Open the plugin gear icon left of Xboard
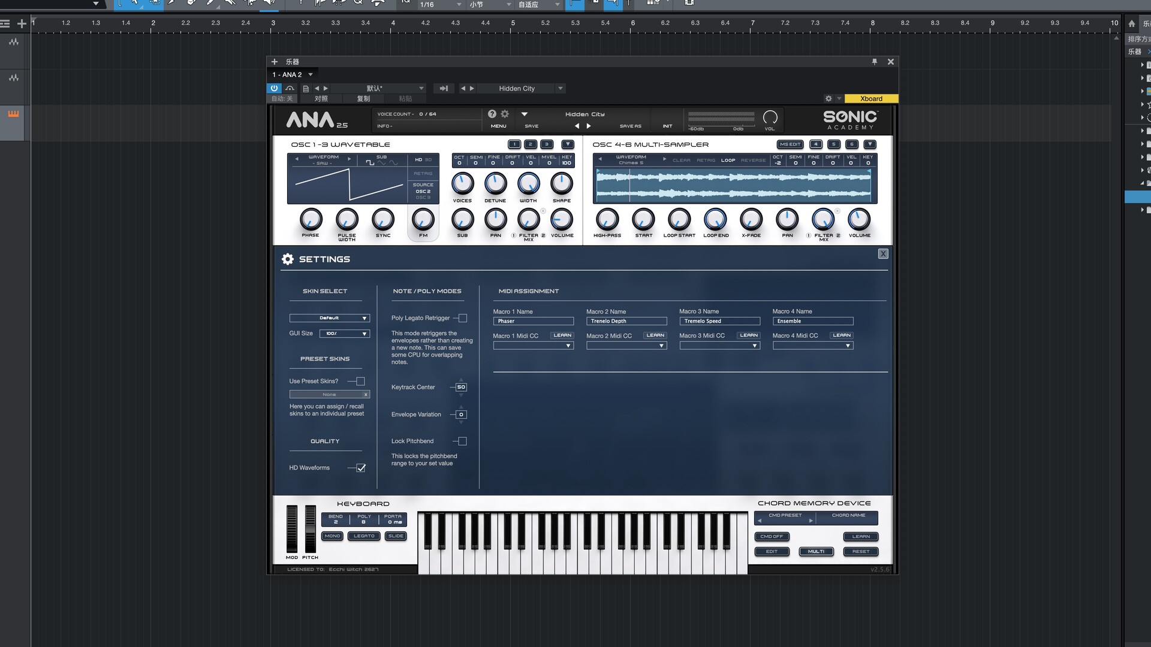The height and width of the screenshot is (647, 1151). click(x=828, y=99)
